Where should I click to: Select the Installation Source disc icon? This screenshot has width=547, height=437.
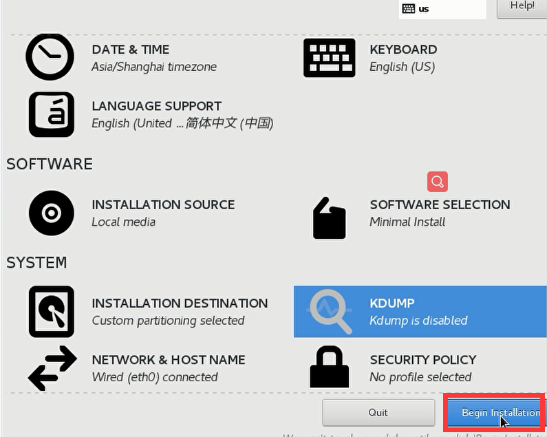pos(51,213)
